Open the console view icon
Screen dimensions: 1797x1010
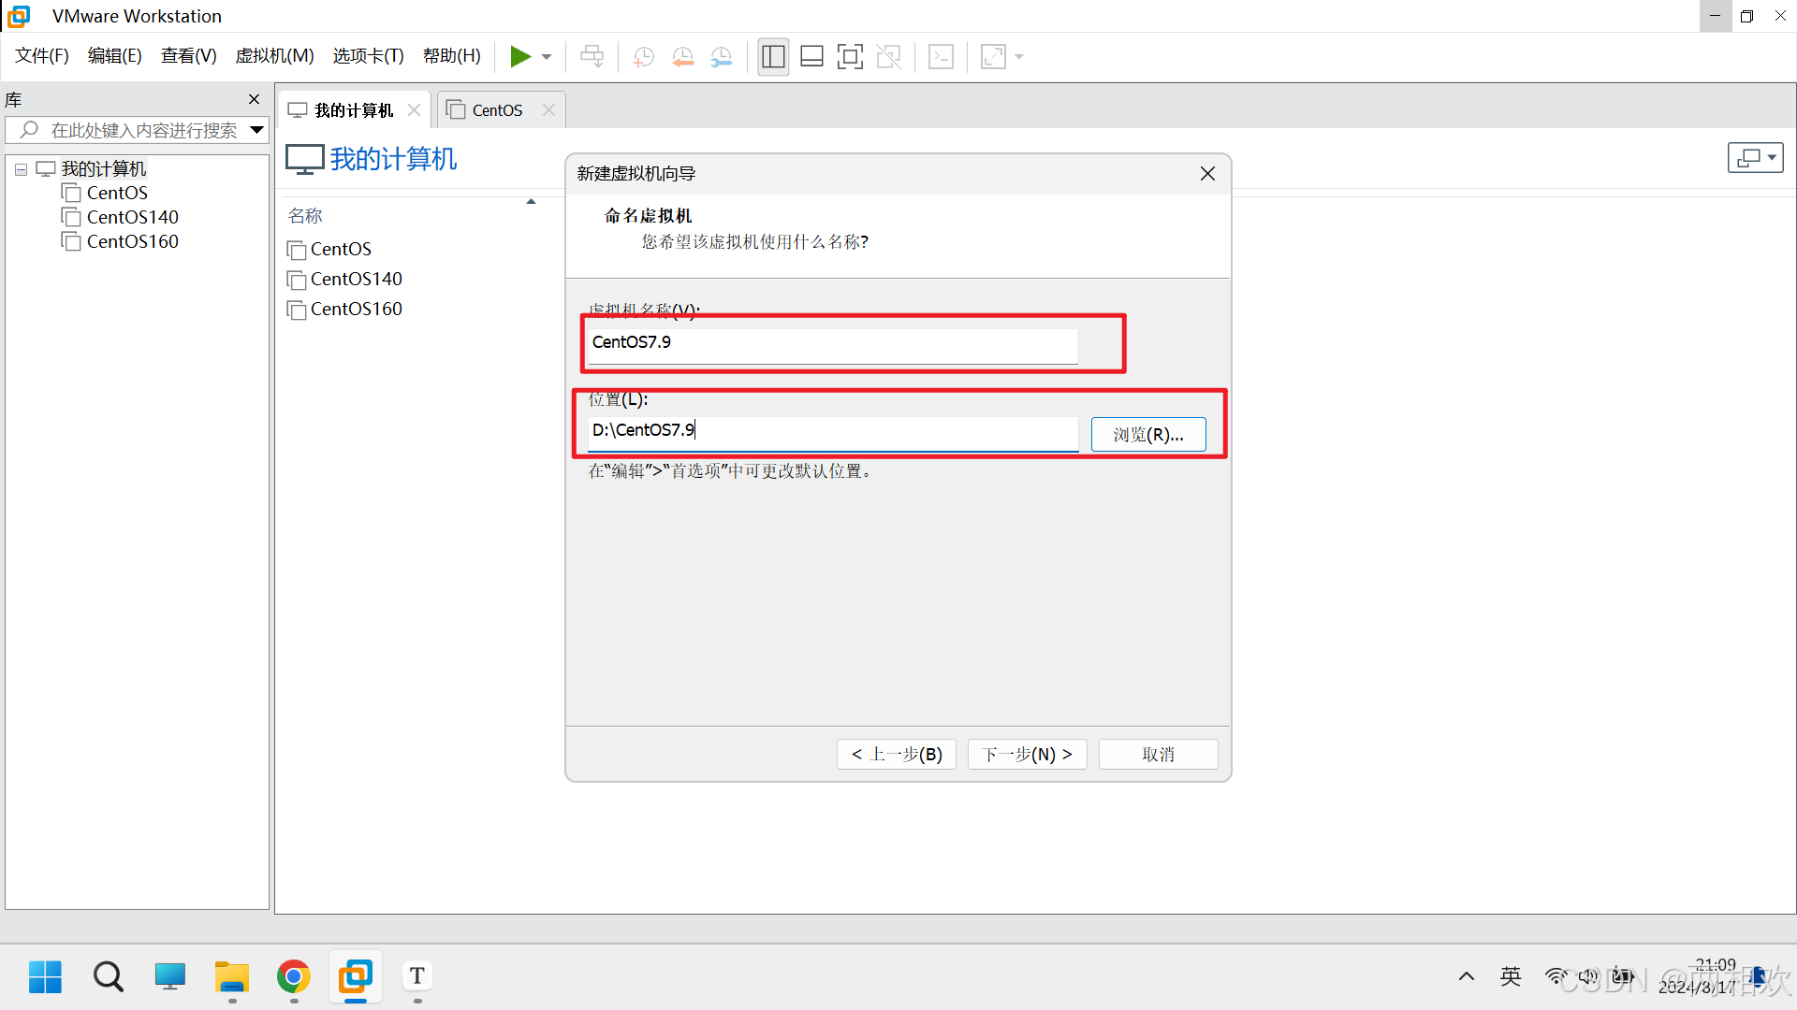point(941,57)
